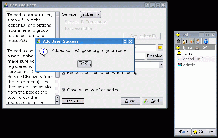
Task: Minimize the Psi roster window
Action: pos(202,35)
